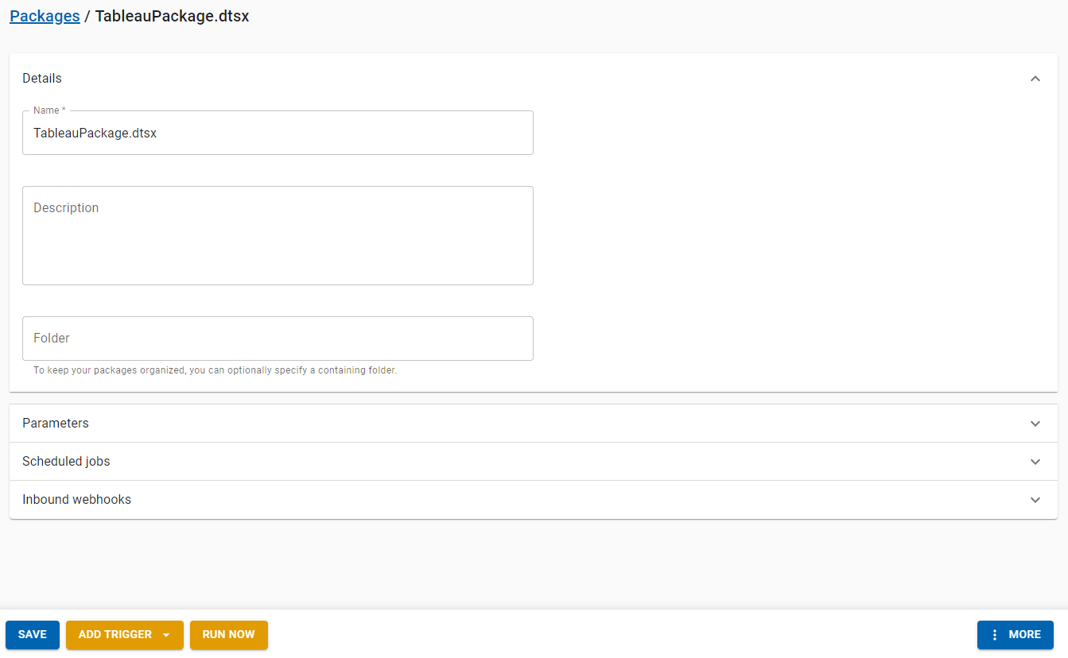Viewport: 1068px width, 658px height.
Task: Click the Parameters panel header label
Action: click(x=56, y=424)
